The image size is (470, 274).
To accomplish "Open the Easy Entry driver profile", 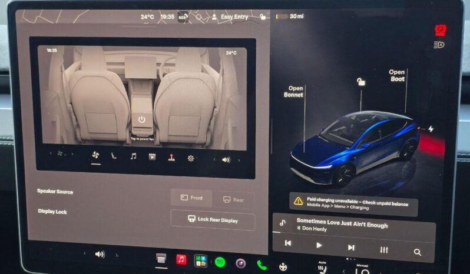I will [234, 16].
